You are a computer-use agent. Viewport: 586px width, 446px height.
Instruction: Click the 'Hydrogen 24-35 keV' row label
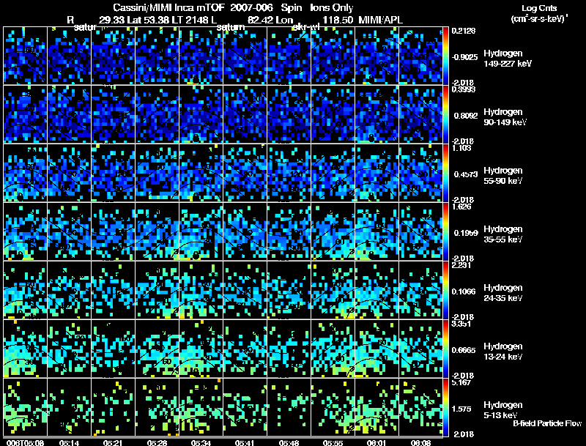(503, 293)
